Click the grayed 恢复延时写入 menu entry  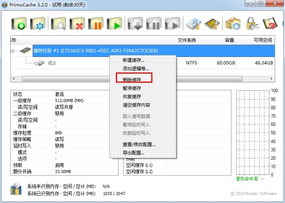pos(136,133)
